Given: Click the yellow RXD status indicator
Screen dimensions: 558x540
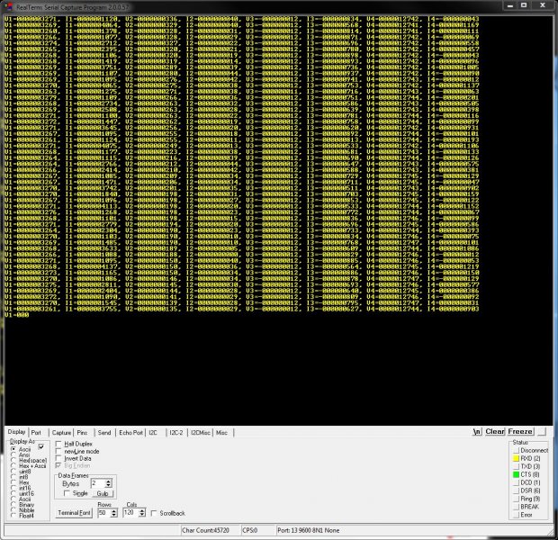Looking at the screenshot, I should (514, 458).
